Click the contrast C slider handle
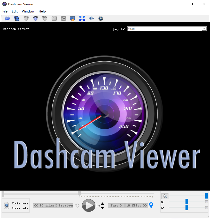 tap(187, 207)
